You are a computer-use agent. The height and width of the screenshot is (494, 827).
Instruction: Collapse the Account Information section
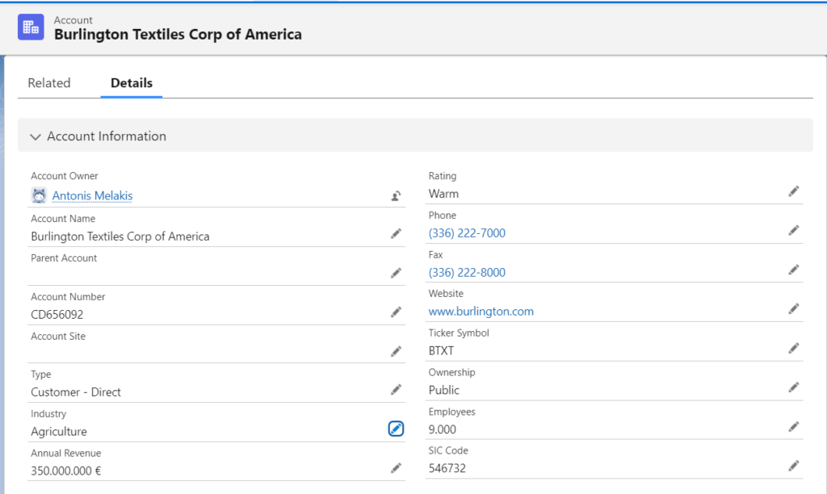[36, 136]
